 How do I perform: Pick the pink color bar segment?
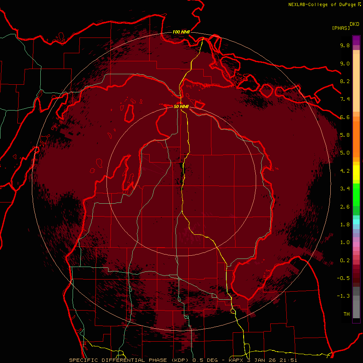(356, 244)
